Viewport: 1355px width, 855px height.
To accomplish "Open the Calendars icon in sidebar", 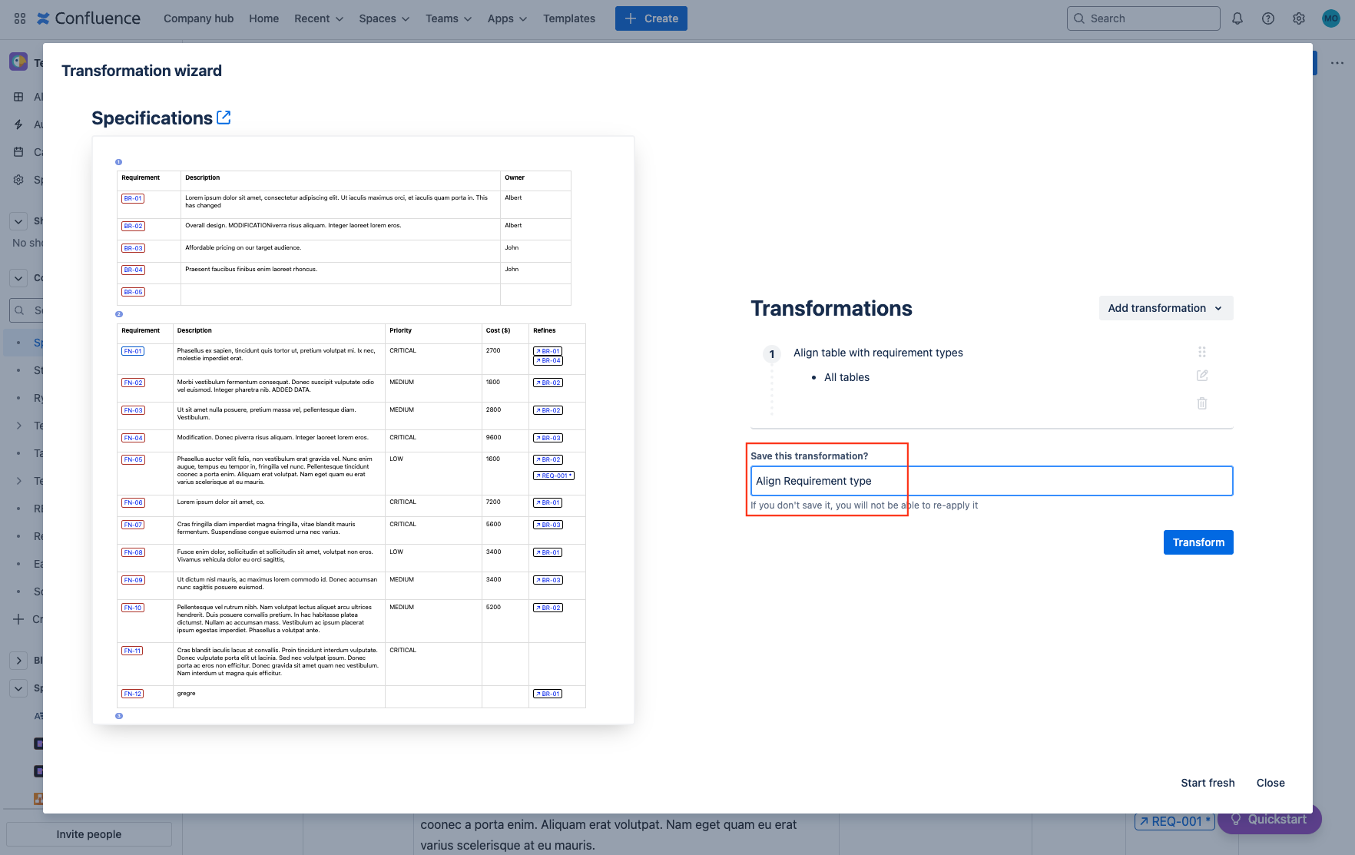I will 18,151.
